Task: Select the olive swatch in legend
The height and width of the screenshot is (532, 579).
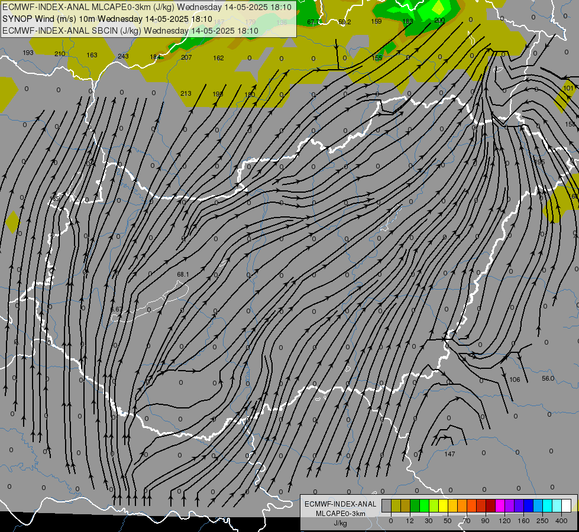Action: click(x=396, y=505)
